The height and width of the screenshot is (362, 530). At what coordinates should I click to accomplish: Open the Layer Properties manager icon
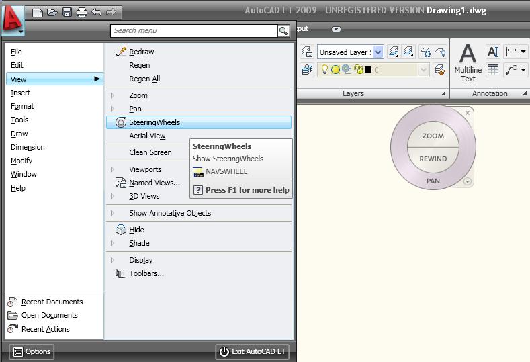tap(307, 52)
